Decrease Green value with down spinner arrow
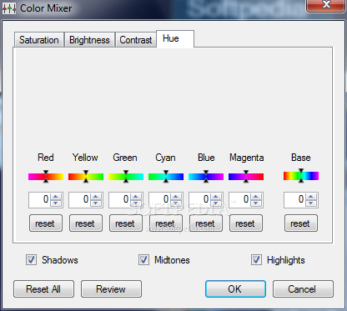 point(136,203)
